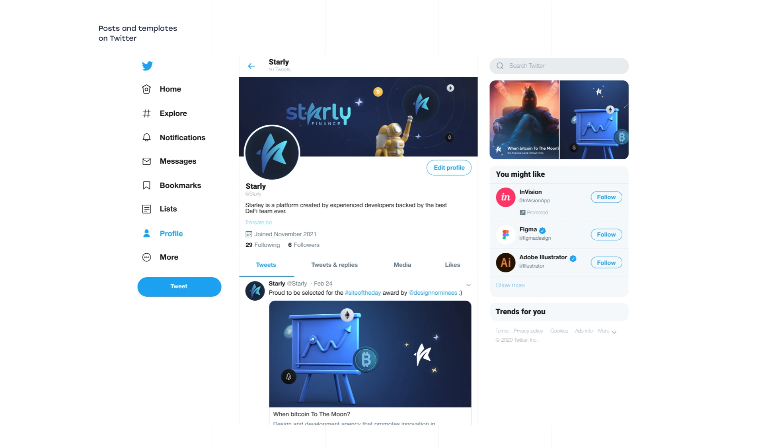Follow the Adobe Illustrator account

click(x=606, y=263)
